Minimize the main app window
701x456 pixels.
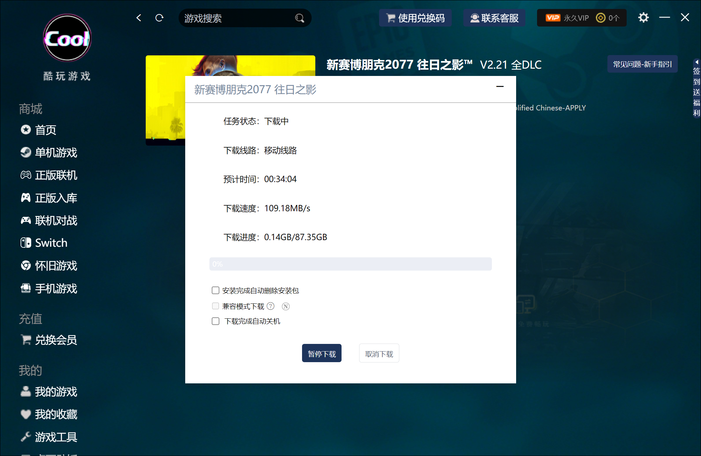pos(664,18)
